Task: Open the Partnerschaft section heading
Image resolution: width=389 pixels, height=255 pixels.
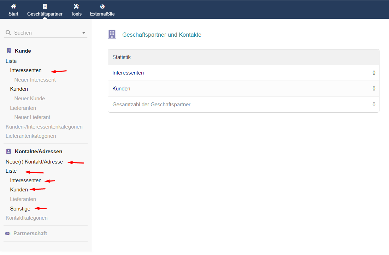Action: (30, 233)
